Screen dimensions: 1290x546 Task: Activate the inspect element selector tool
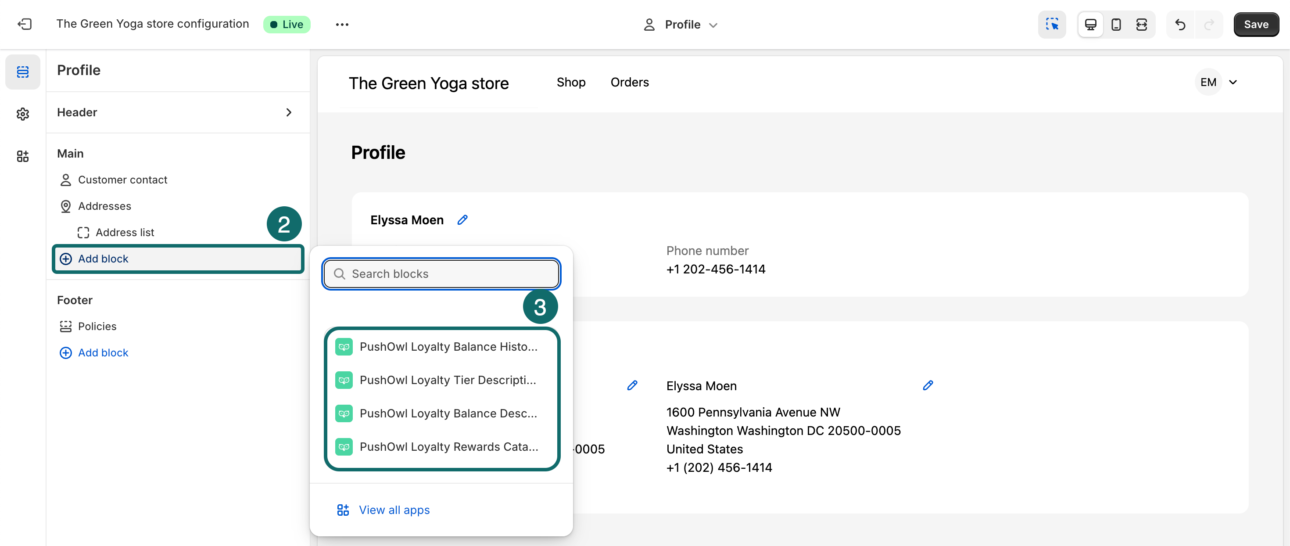(x=1052, y=24)
